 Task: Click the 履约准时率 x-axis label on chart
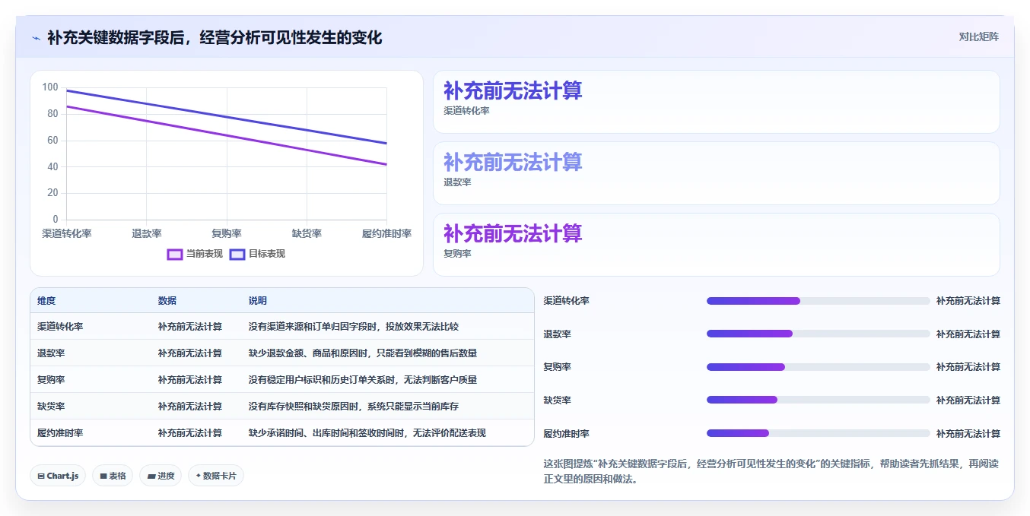click(386, 234)
